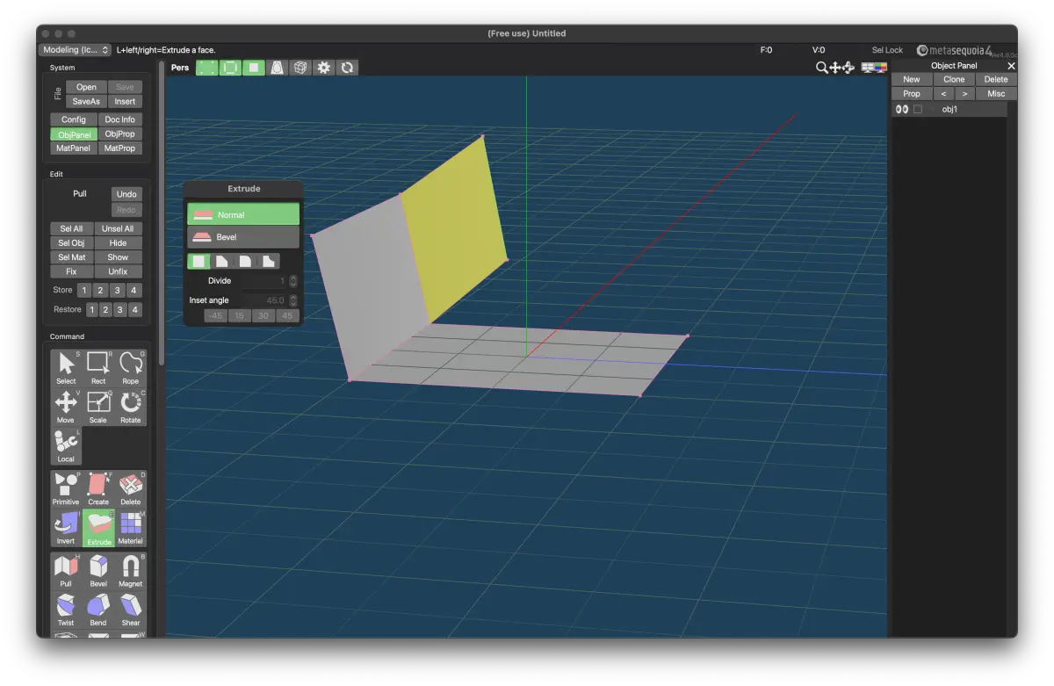Toggle visibility eye of obj1
This screenshot has width=1054, height=686.
[901, 109]
